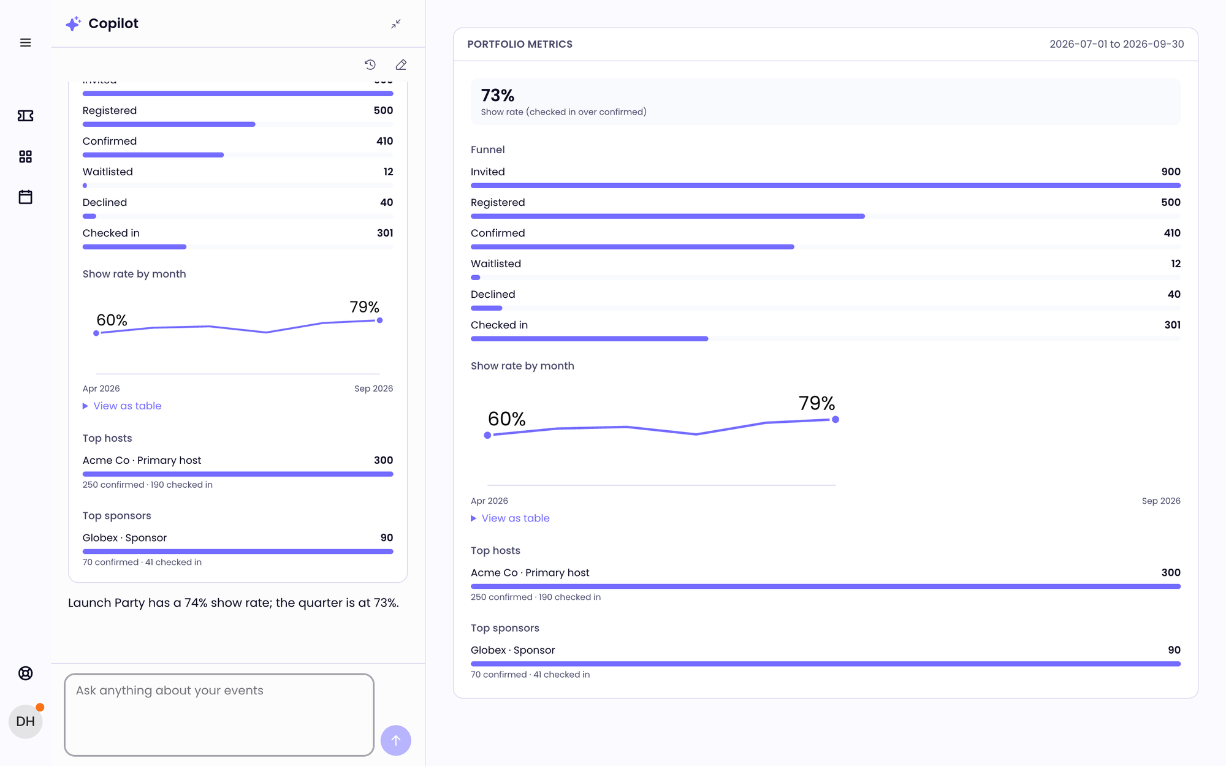
Task: Open the help lifebuoy icon
Action: pos(25,673)
